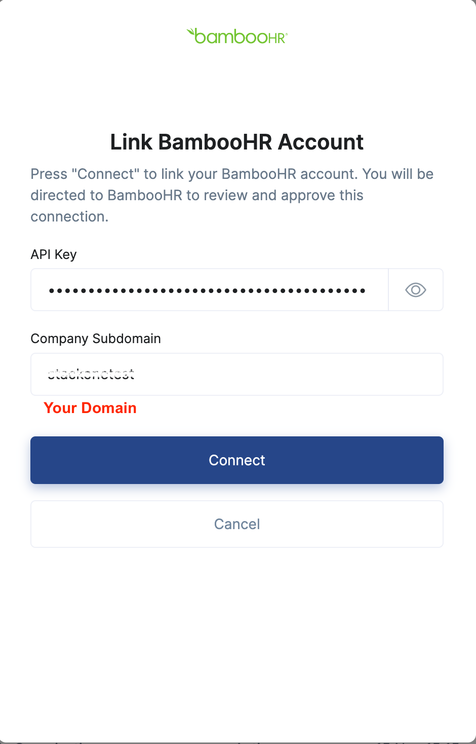Click the stackonetest subdomain value
The image size is (476, 744).
point(91,374)
